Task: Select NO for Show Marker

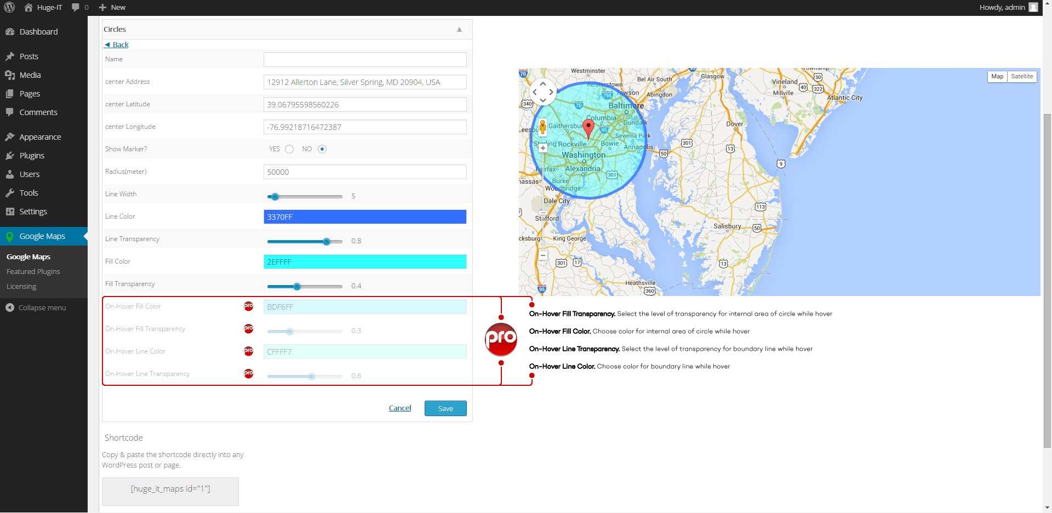Action: click(322, 149)
